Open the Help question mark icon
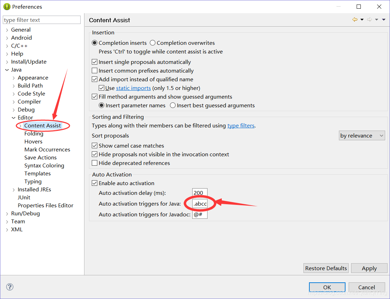The image size is (390, 299). (x=9, y=287)
